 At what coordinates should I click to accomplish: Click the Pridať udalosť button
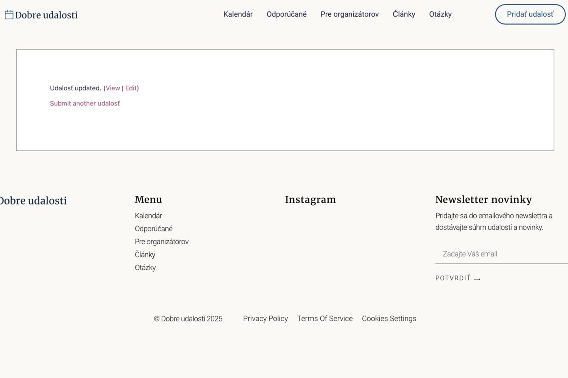[x=530, y=14]
